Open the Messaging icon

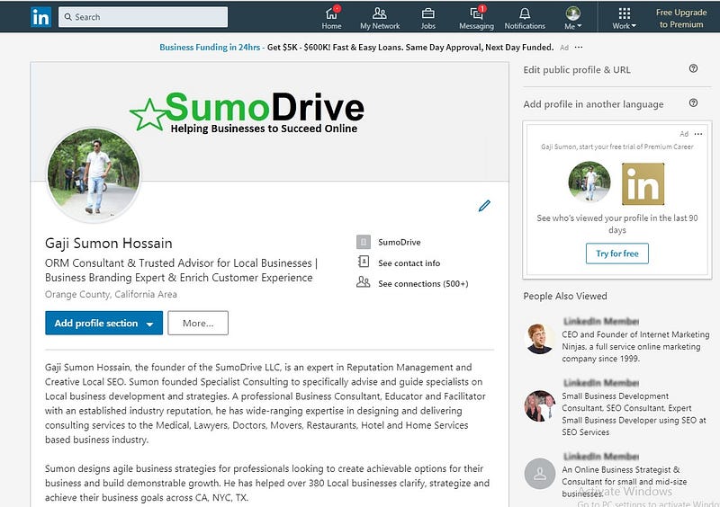tap(476, 13)
